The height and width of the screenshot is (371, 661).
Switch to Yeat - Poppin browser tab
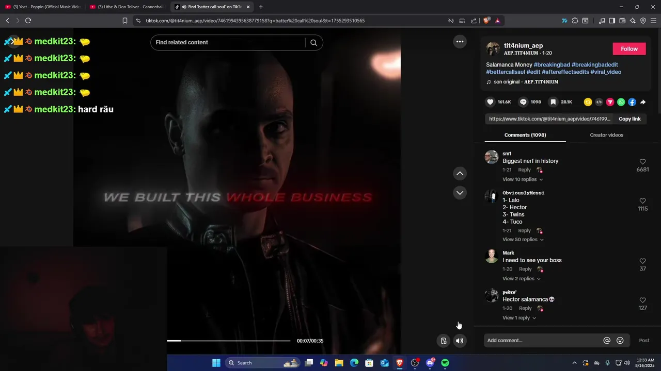[x=42, y=7]
